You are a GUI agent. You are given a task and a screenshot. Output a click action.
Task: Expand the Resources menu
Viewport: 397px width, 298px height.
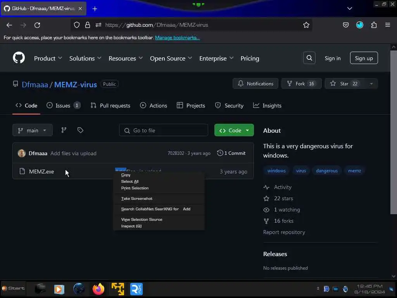point(126,58)
